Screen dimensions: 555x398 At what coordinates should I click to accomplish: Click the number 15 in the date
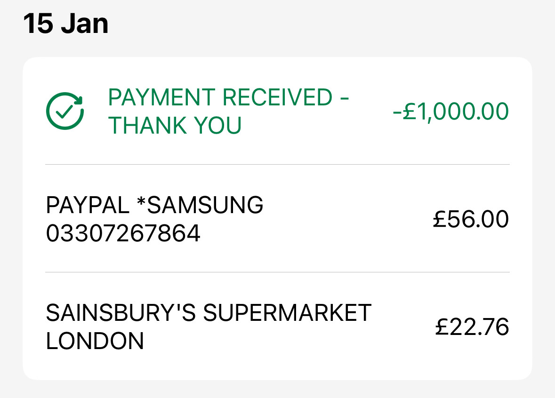point(38,24)
